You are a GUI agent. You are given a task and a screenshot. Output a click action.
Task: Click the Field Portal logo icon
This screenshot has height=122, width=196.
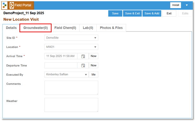12,5
